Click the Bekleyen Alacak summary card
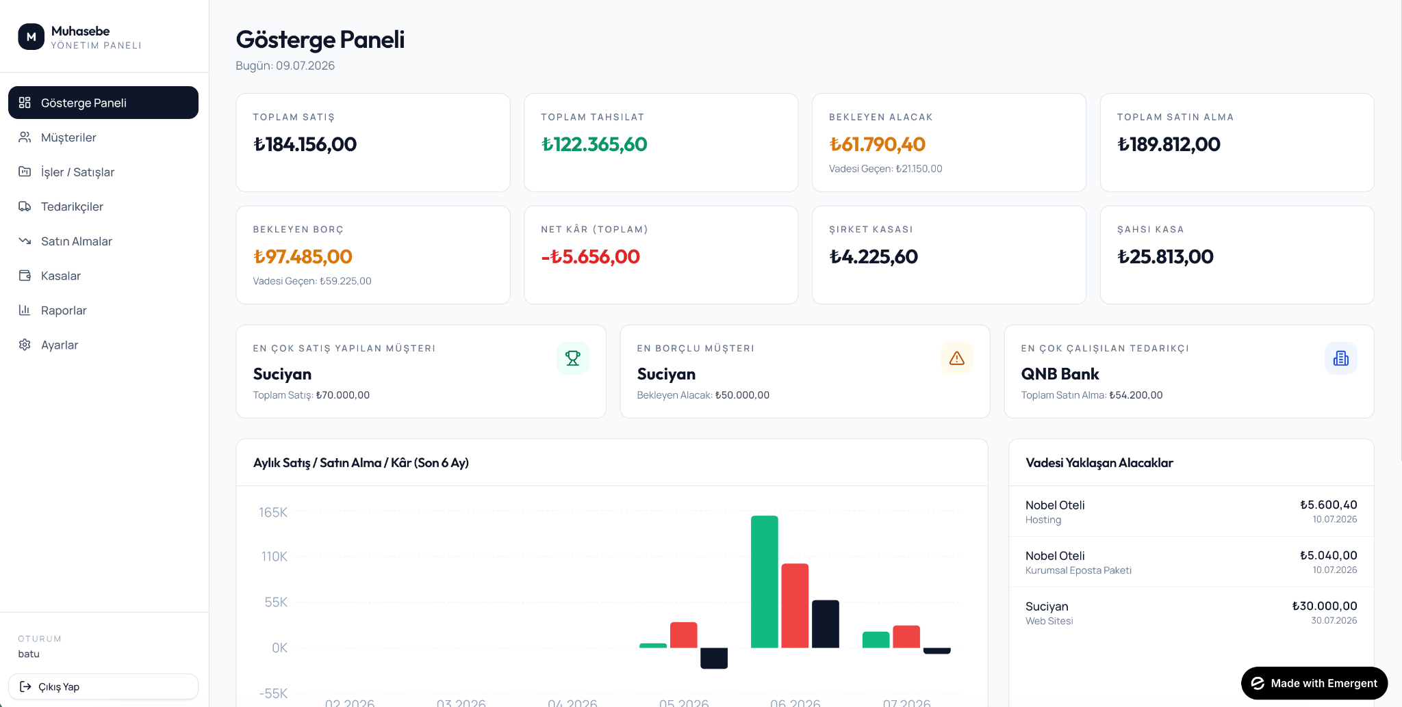Image resolution: width=1402 pixels, height=707 pixels. click(x=949, y=143)
